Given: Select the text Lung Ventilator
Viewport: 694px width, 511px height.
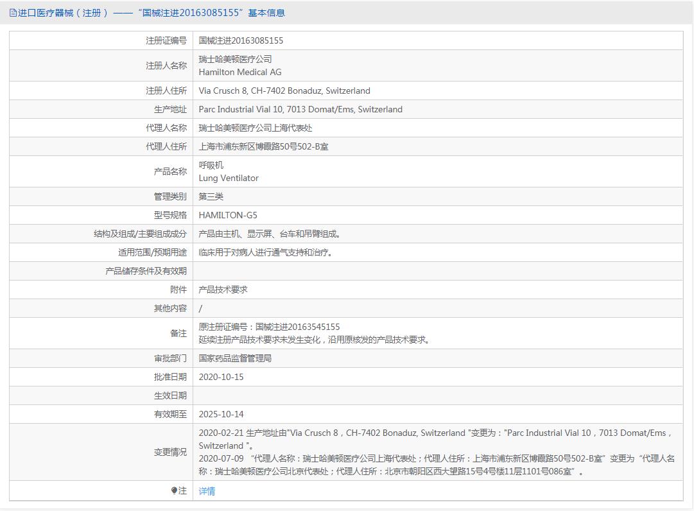Looking at the screenshot, I should pos(229,178).
